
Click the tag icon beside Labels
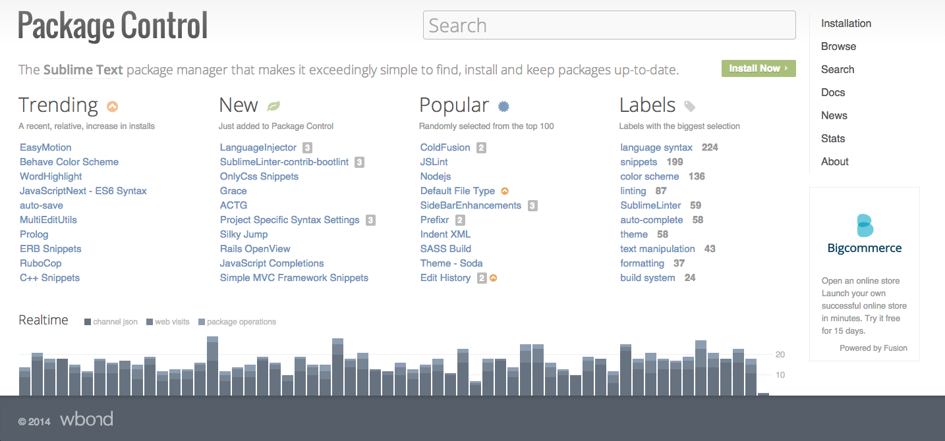689,106
